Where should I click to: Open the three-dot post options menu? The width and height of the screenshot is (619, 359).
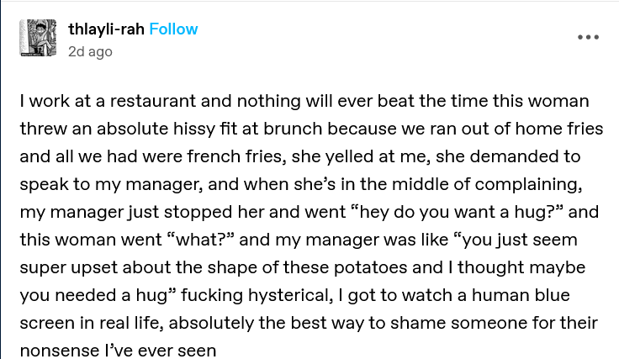pyautogui.click(x=588, y=38)
